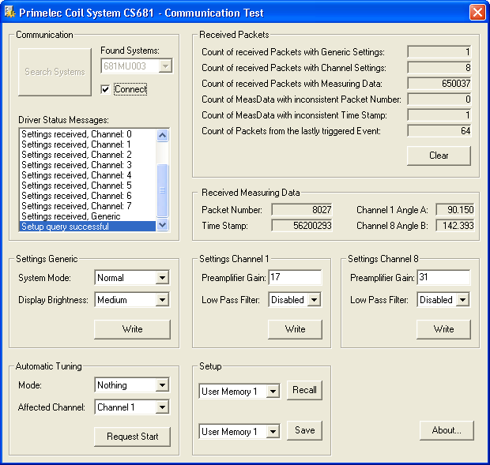Click the Time Stamp value 56200293
490x465 pixels.
click(x=302, y=225)
